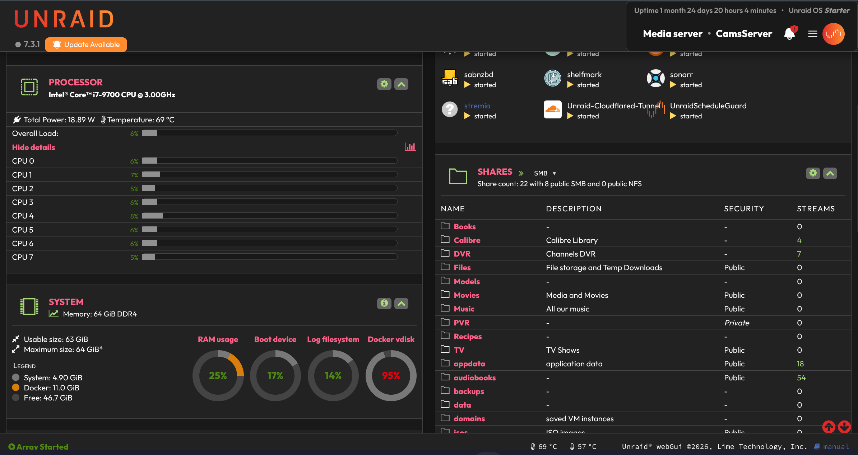Open System information icon
Image resolution: width=858 pixels, height=455 pixels.
point(384,303)
